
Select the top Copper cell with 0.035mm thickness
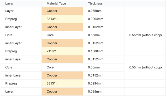pyautogui.click(x=62, y=11)
